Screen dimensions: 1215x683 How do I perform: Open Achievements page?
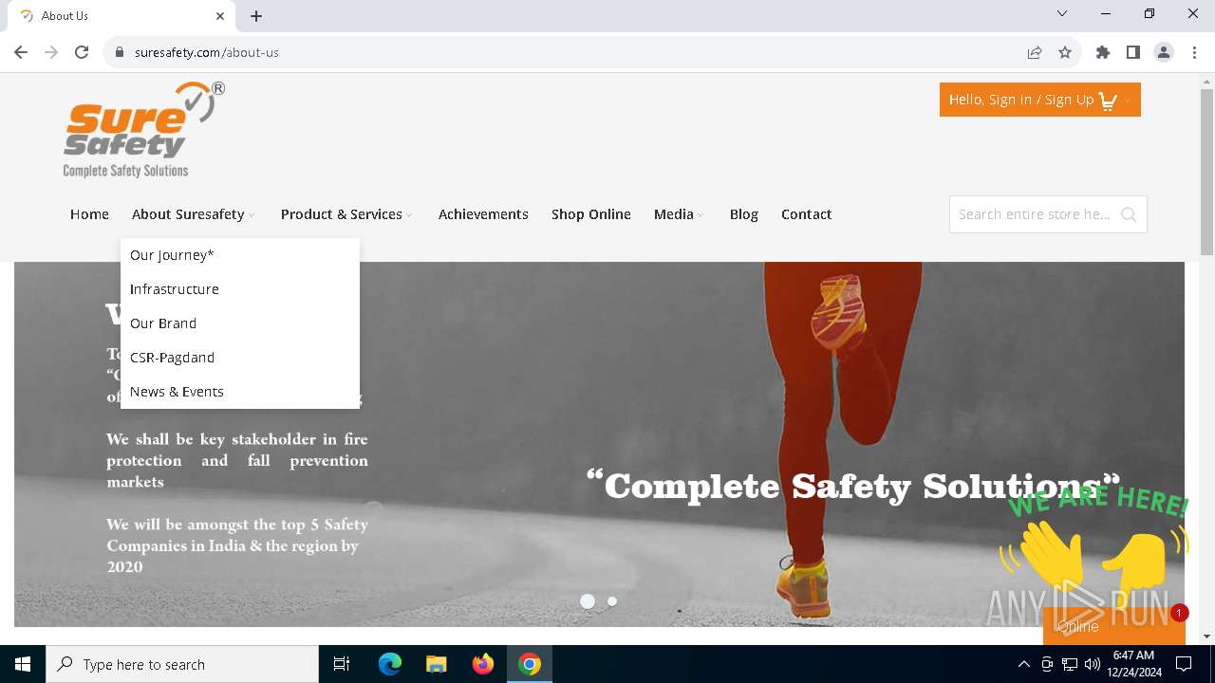coord(483,214)
